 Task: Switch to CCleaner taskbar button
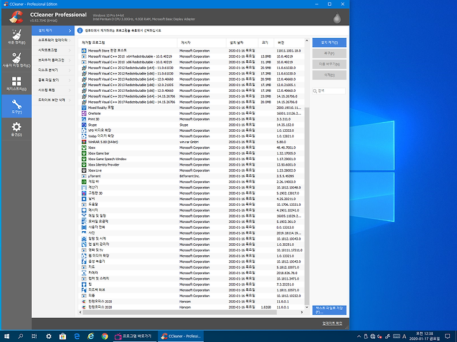tap(181, 336)
